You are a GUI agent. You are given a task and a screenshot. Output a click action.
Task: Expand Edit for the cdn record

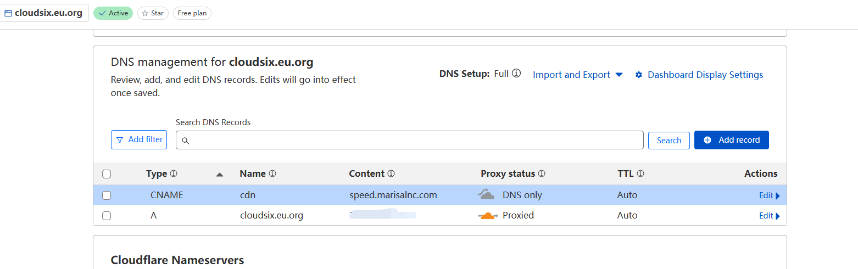(x=770, y=195)
